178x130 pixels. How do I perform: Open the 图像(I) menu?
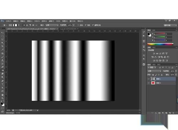(x=23, y=21)
